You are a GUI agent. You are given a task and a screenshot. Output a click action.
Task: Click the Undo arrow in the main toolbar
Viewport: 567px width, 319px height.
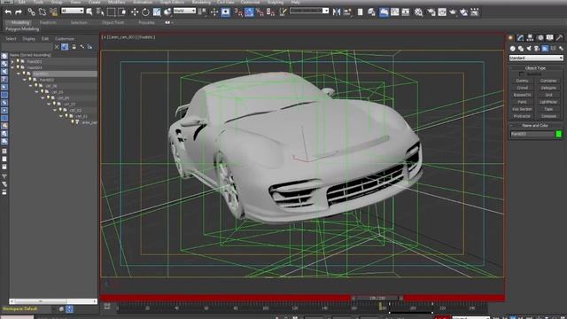tap(8, 12)
